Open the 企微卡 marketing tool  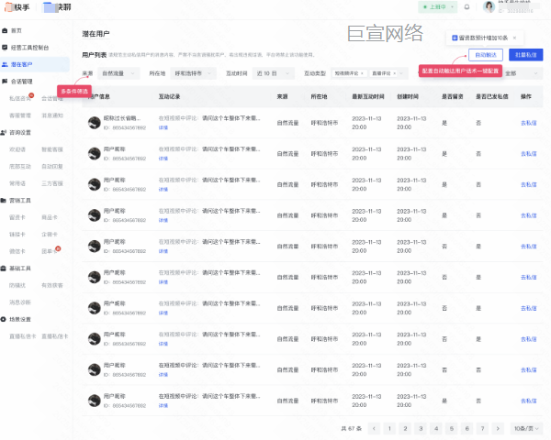(x=50, y=235)
